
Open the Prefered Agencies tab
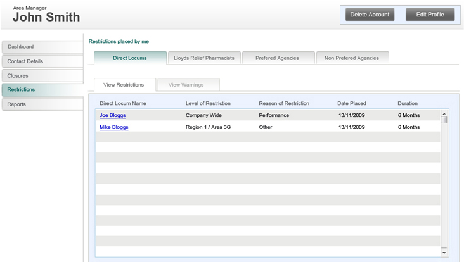click(278, 58)
